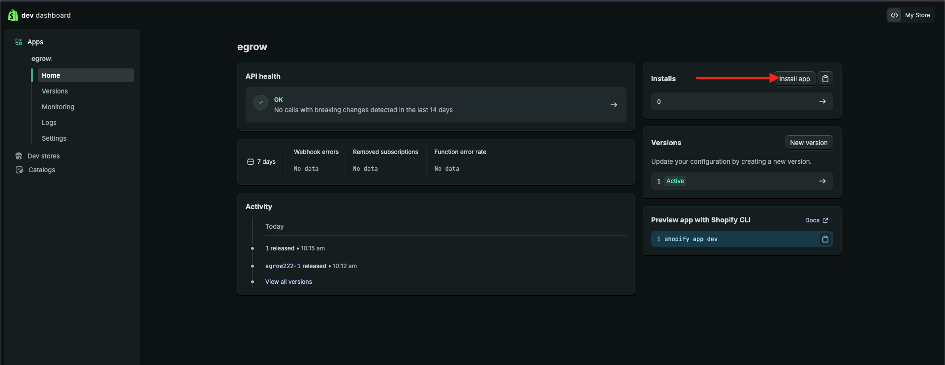Screen dimensions: 945x365
Task: Open Docs link for Shopify CLI
Action: pos(816,220)
